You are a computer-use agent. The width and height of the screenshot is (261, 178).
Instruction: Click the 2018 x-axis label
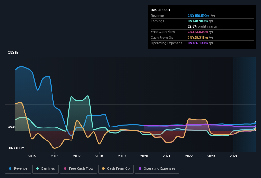pos(99,156)
